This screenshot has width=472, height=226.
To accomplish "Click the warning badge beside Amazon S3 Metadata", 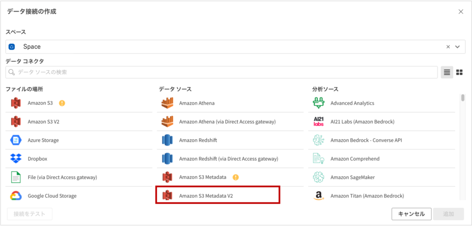I will [x=236, y=177].
